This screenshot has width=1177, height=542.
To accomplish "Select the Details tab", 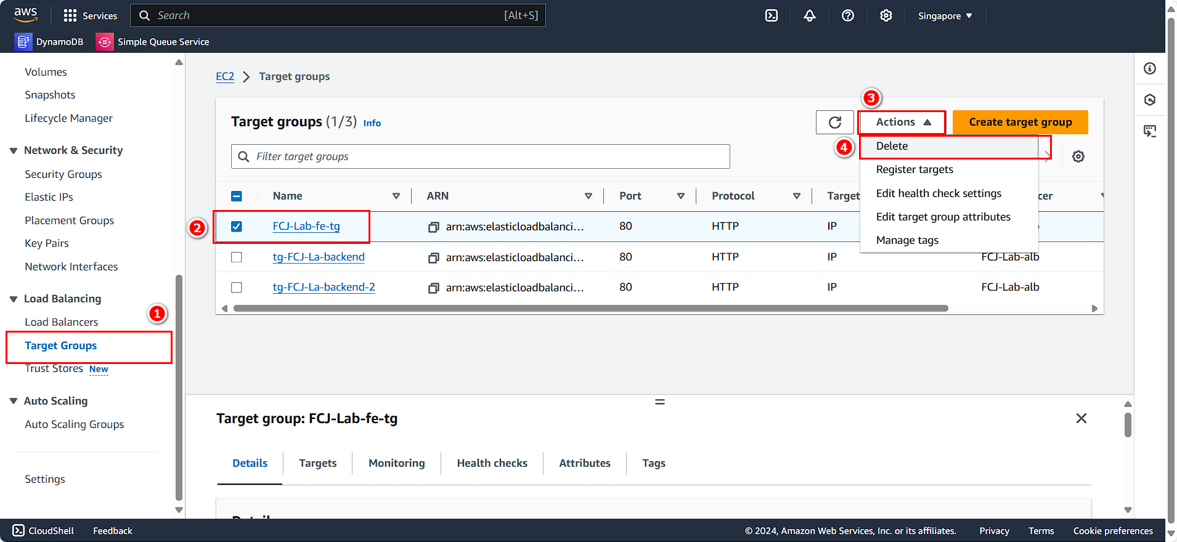I will (250, 463).
